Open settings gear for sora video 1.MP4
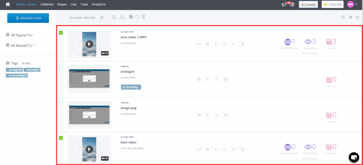This screenshot has width=363, height=165. 208,44
